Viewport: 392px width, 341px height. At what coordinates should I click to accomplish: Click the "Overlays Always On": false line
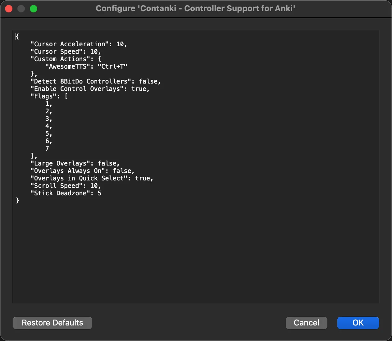(82, 171)
